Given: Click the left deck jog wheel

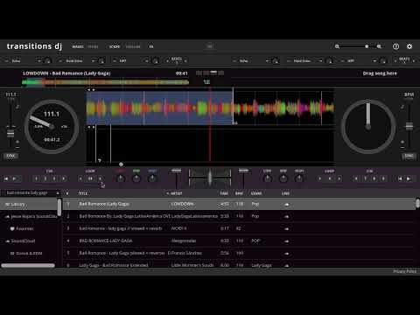Looking at the screenshot, I should 52,127.
